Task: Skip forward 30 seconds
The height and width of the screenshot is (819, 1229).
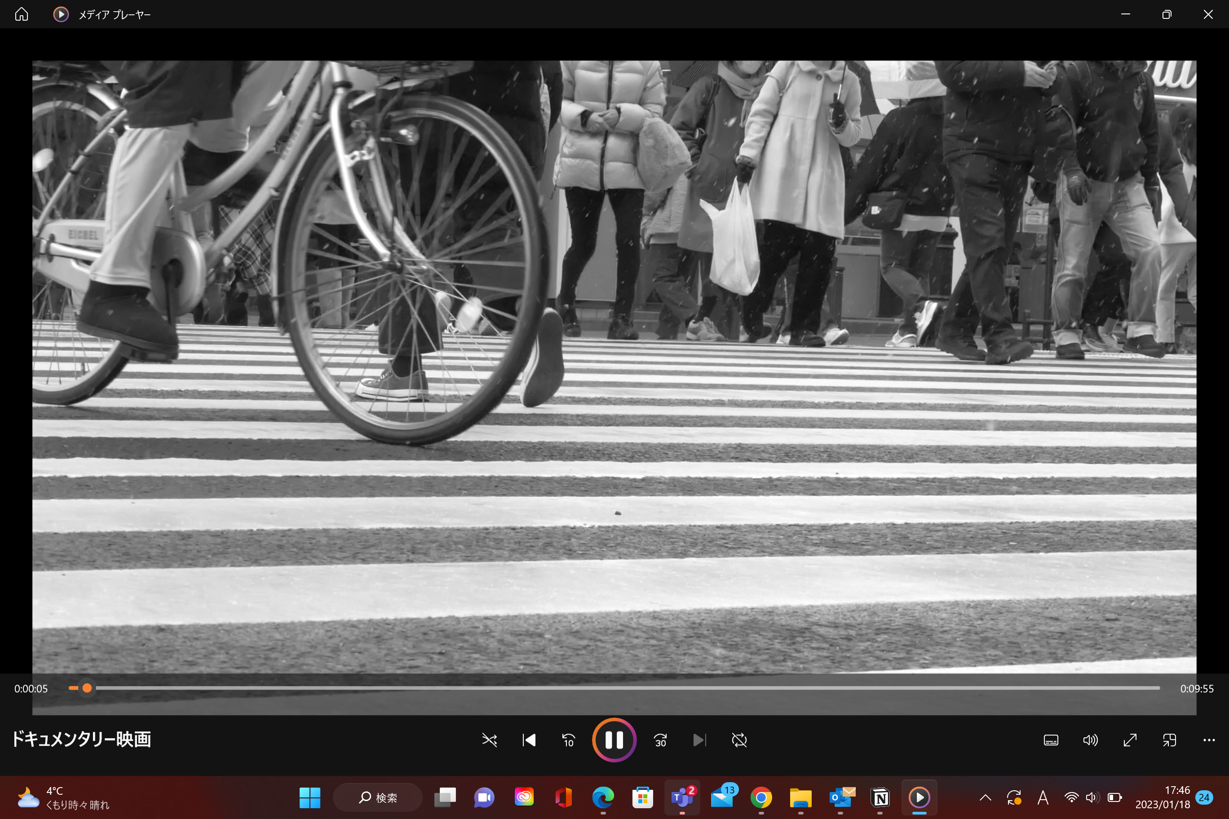Action: tap(660, 740)
